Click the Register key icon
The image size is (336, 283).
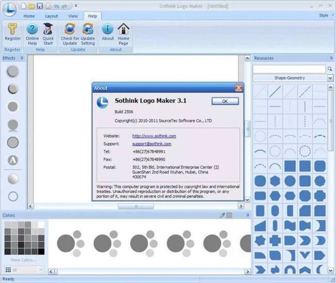[12, 29]
